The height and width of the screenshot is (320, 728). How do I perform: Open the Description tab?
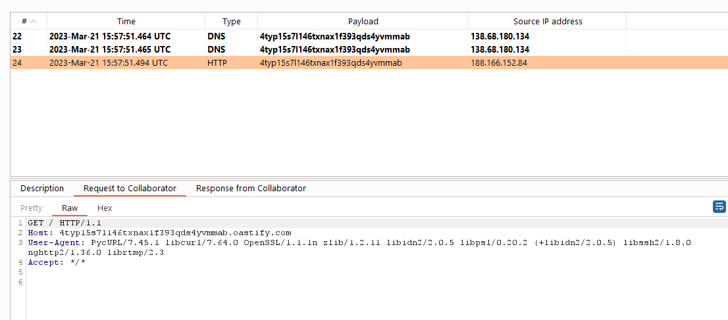pyautogui.click(x=42, y=189)
